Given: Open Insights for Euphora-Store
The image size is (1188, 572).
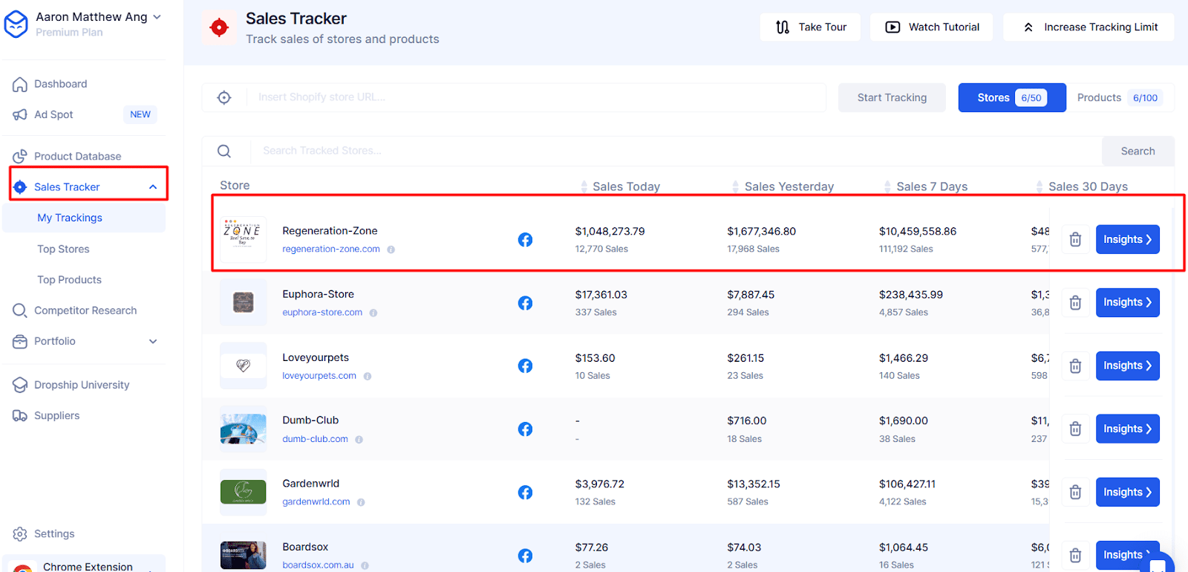Looking at the screenshot, I should (x=1127, y=302).
